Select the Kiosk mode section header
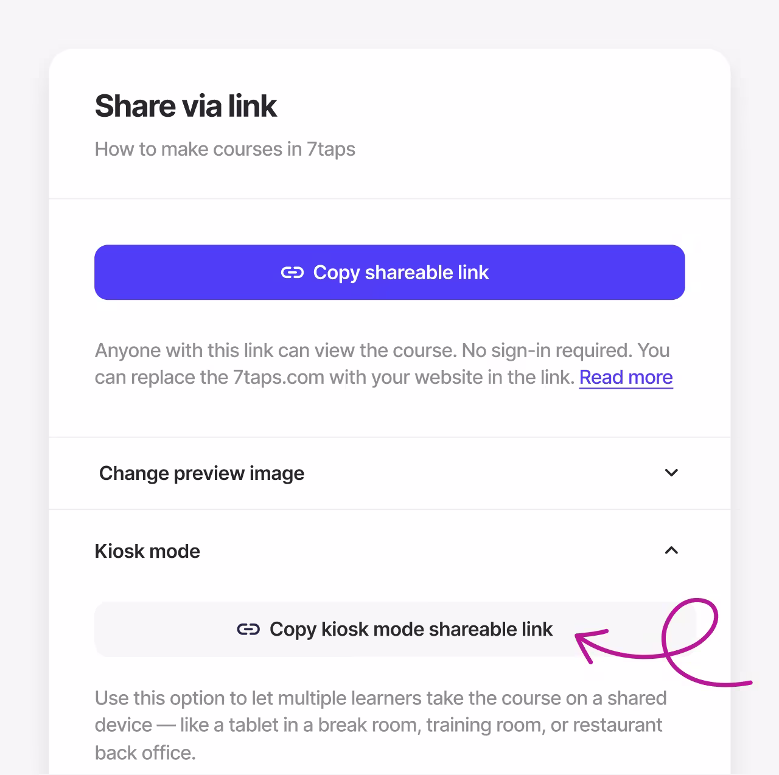The width and height of the screenshot is (779, 775). (147, 551)
